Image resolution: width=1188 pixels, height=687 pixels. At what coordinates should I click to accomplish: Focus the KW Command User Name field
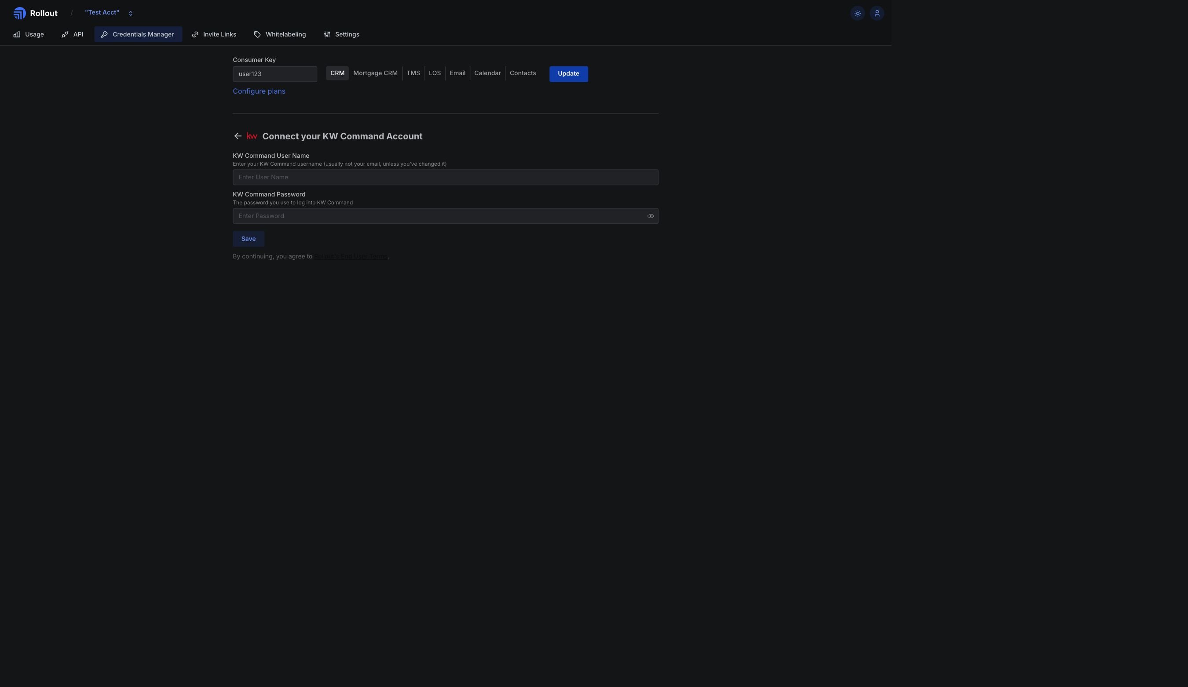click(446, 178)
